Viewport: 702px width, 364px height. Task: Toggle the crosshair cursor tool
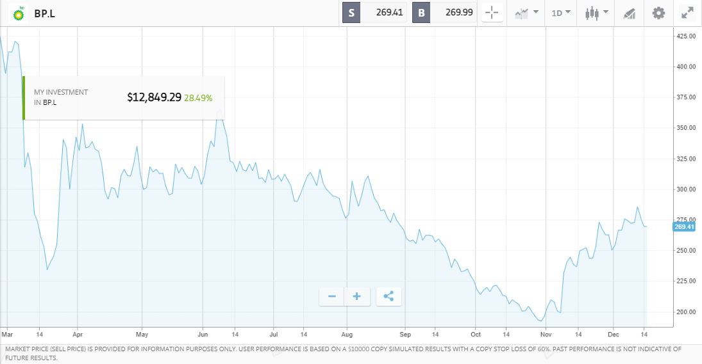point(492,13)
